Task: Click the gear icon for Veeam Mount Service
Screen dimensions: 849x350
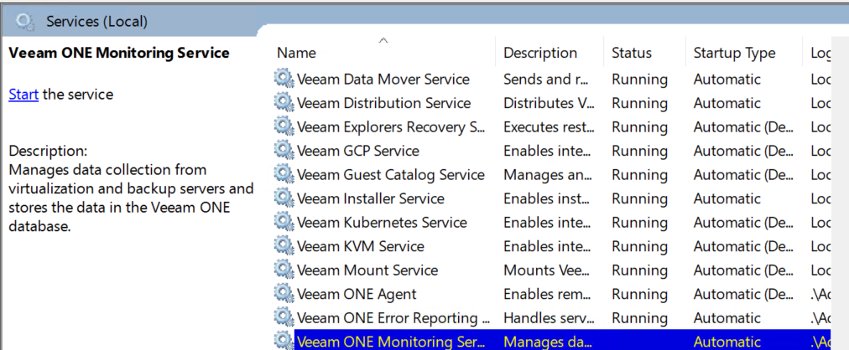Action: (x=284, y=270)
